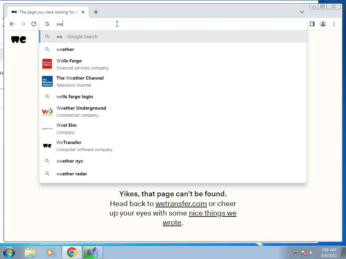Select the West Elm suggestion

tap(173, 128)
